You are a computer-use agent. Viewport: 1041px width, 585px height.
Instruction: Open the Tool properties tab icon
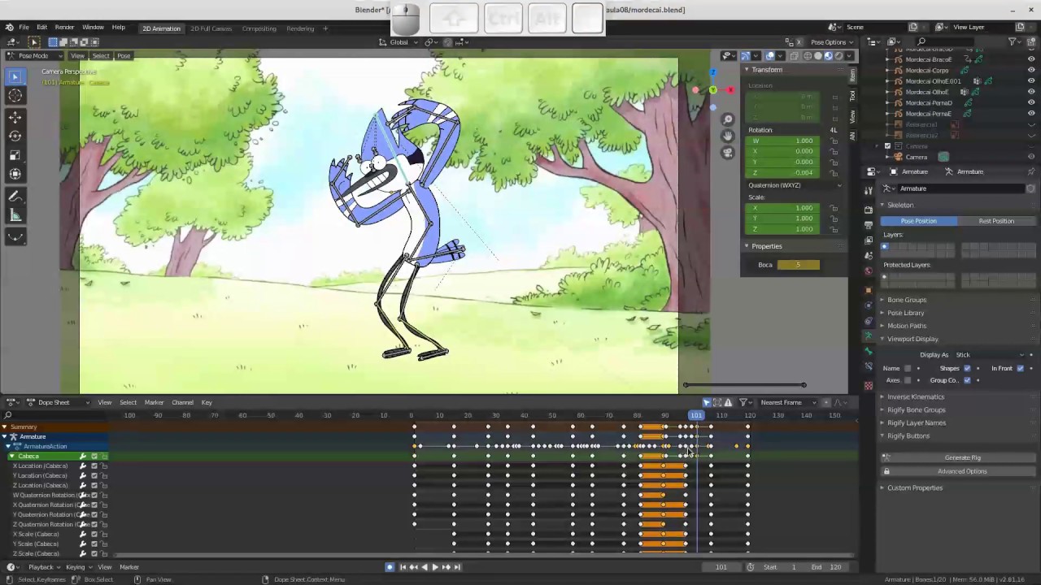coord(869,189)
